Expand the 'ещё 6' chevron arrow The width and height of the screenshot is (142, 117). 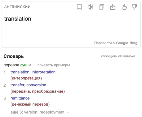(x=68, y=113)
